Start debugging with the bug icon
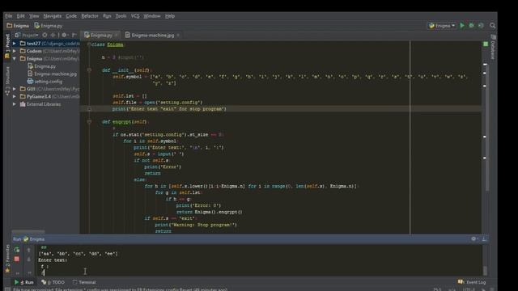This screenshot has width=518, height=291. click(471, 25)
